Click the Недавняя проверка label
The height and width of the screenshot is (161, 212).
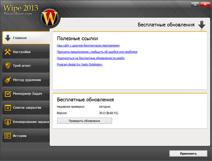[x=71, y=107]
